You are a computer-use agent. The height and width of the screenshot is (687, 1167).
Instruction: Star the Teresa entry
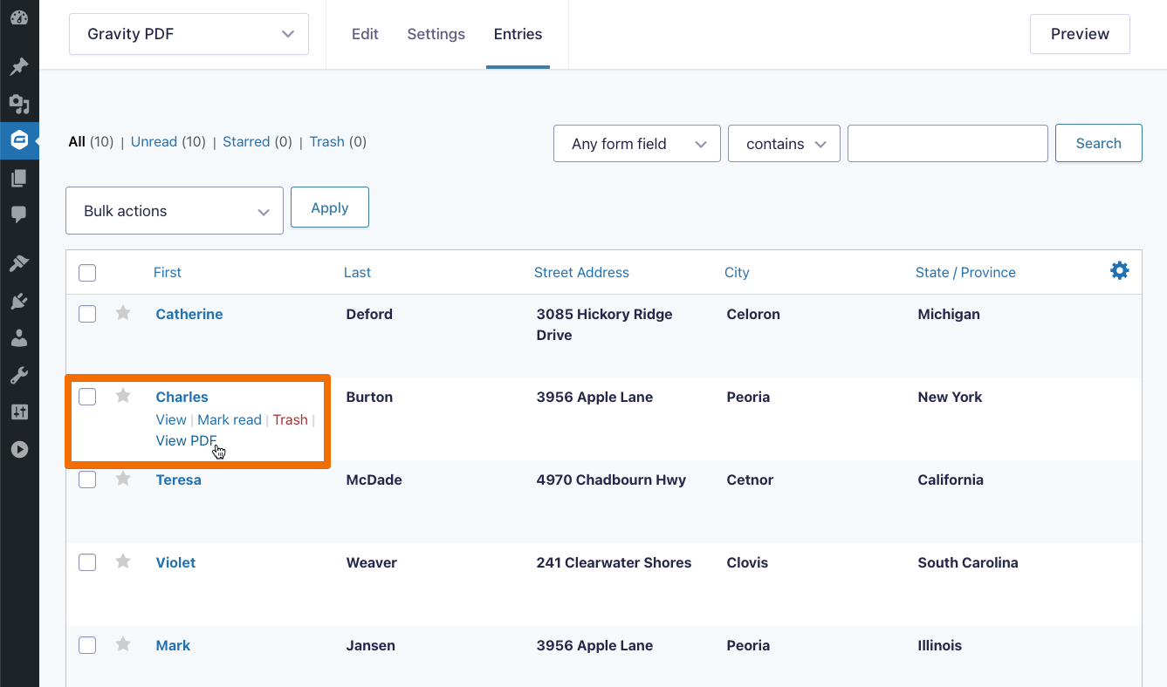[x=123, y=479]
